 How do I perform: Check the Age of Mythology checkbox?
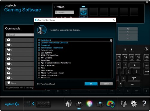(39, 65)
